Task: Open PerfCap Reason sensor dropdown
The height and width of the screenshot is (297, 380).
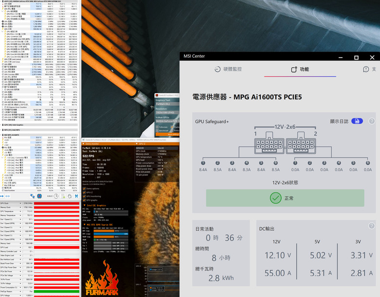Action: pyautogui.click(x=20, y=292)
